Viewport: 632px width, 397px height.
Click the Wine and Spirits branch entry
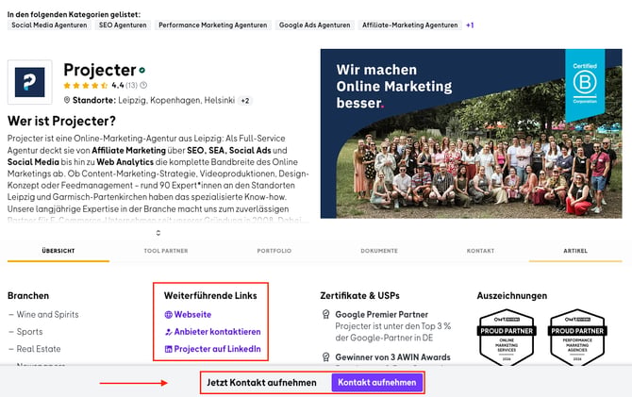tap(47, 314)
